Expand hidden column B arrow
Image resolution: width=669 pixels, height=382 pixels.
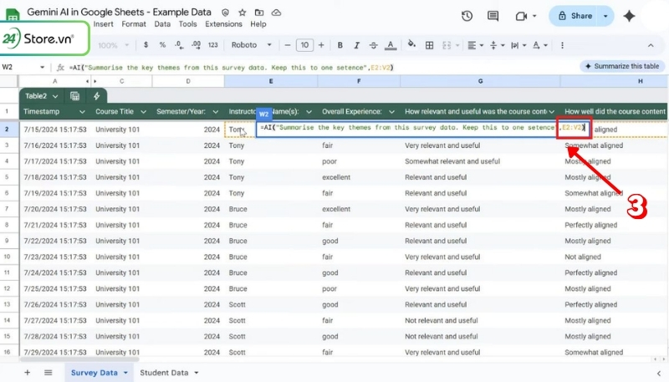tap(94, 81)
